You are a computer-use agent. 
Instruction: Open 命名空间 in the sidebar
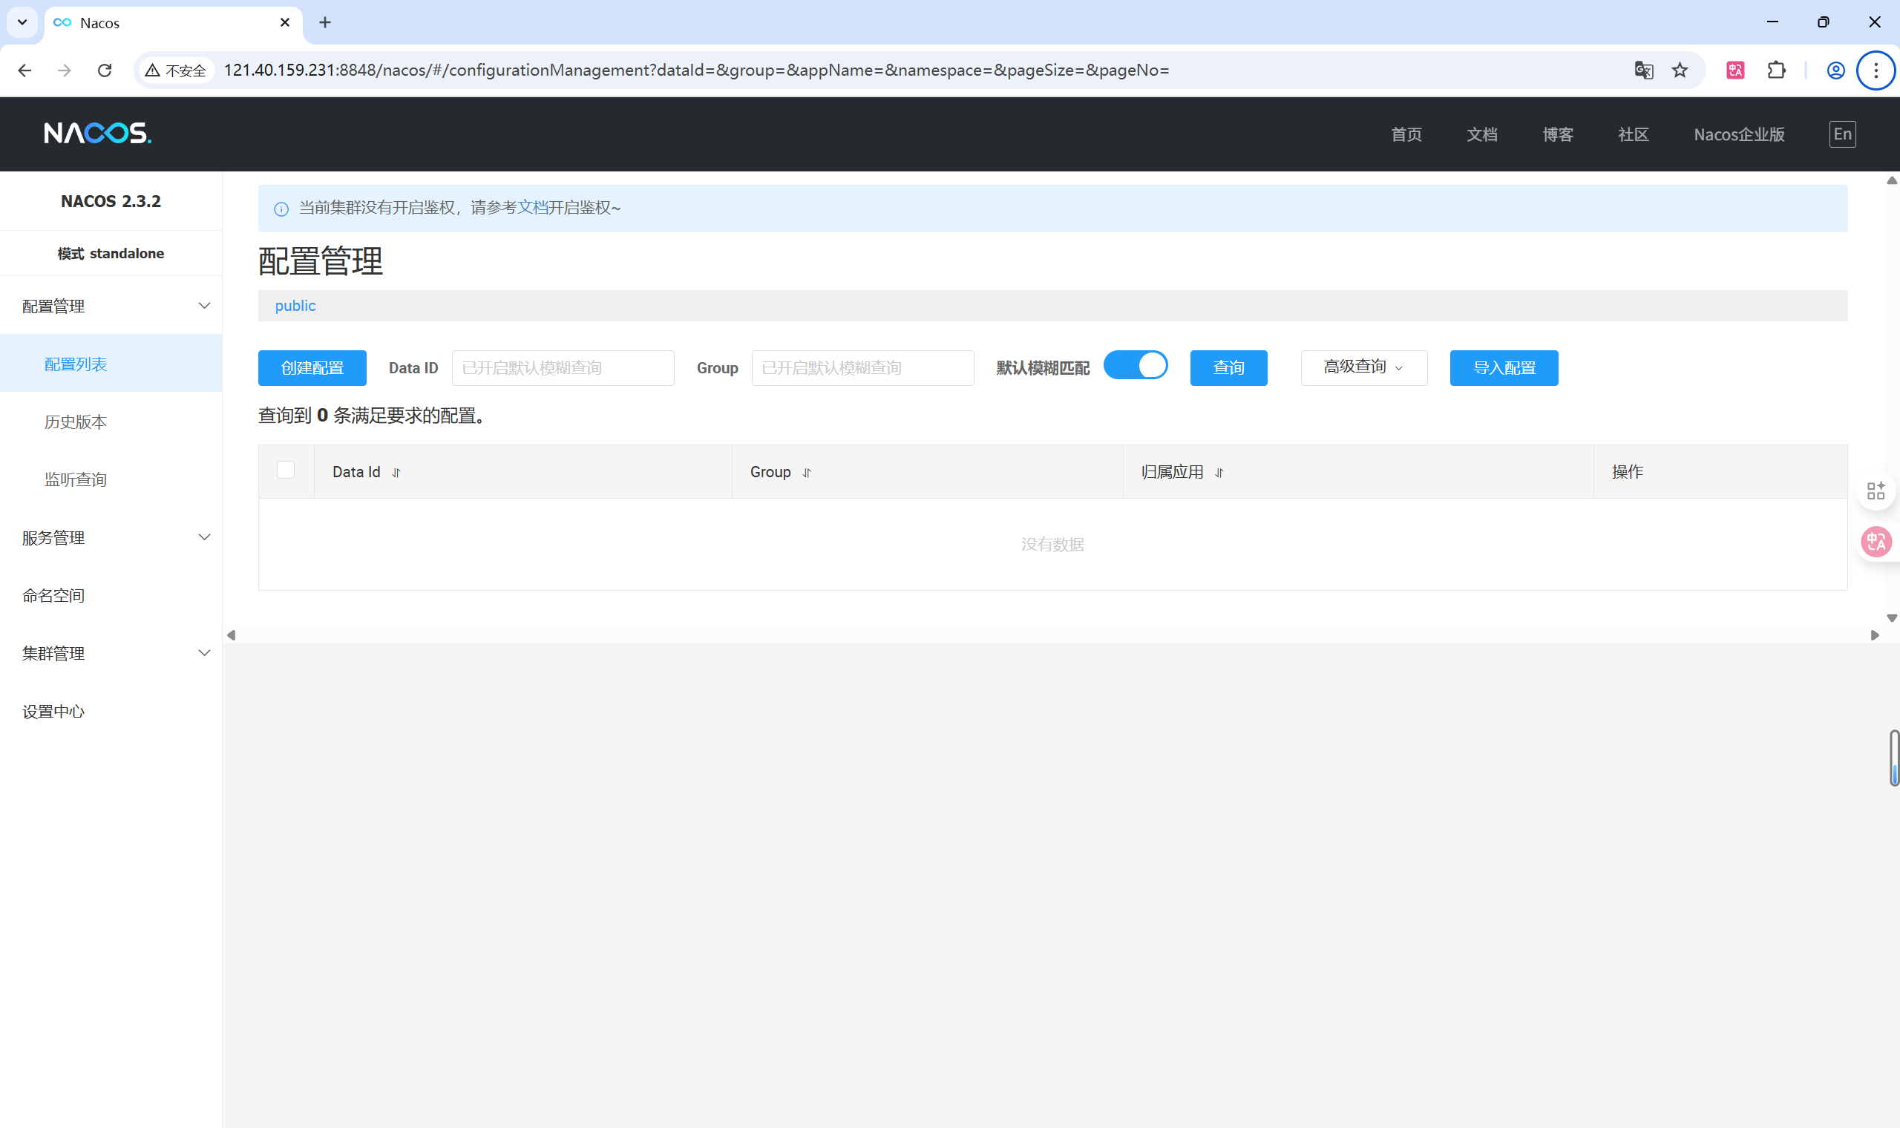54,596
